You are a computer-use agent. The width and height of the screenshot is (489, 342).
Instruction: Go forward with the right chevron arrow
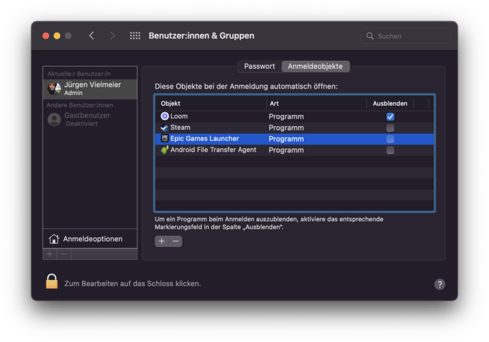coord(112,36)
